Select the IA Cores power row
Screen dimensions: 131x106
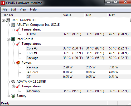[x=78, y=72]
